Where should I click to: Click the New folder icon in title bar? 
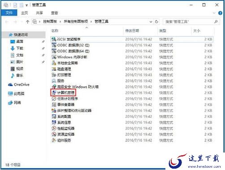pyautogui.click(x=22, y=5)
